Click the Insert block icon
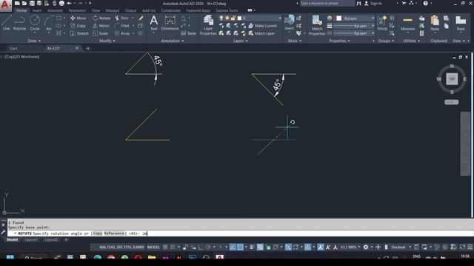The image size is (474, 266). [290, 22]
